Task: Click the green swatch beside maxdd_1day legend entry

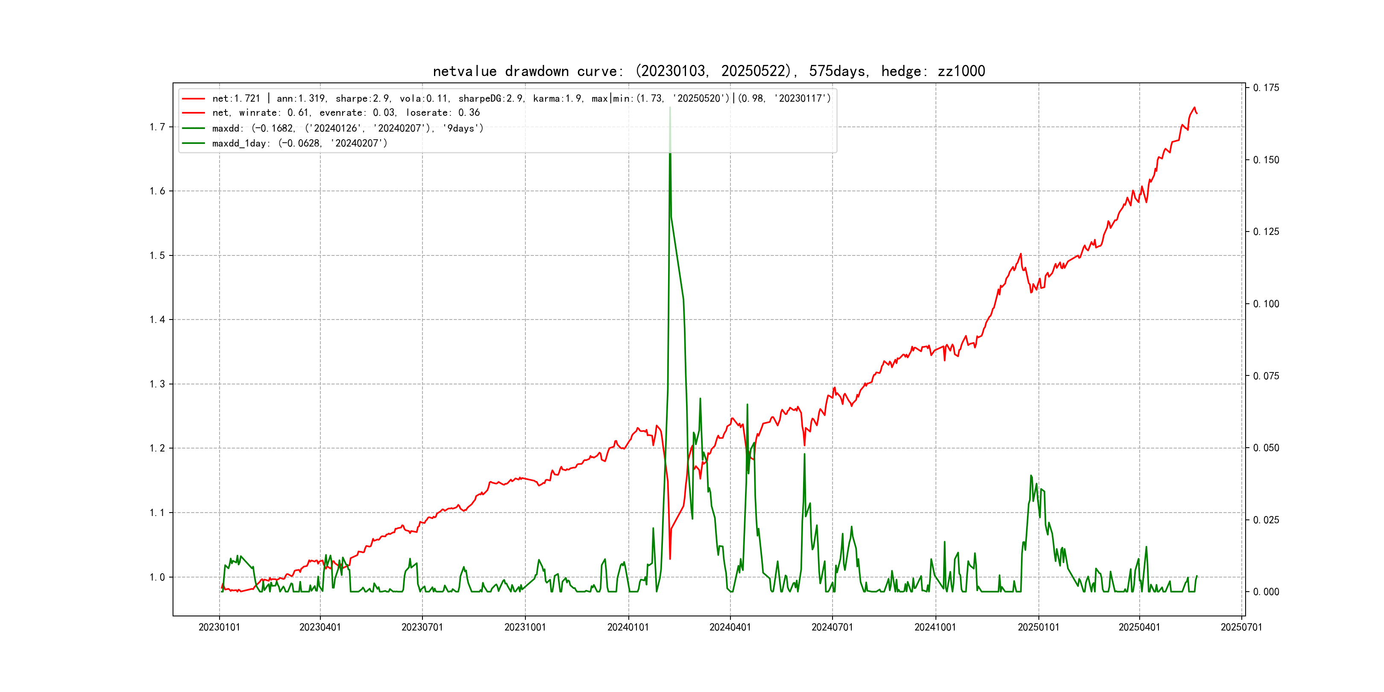Action: pyautogui.click(x=194, y=144)
